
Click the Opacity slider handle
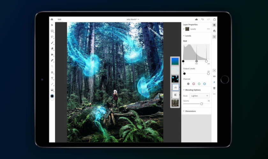(202, 104)
